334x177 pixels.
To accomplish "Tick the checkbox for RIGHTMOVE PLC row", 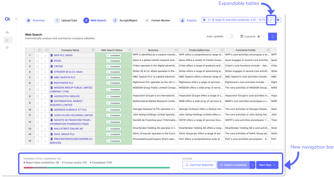I will 38,83.
